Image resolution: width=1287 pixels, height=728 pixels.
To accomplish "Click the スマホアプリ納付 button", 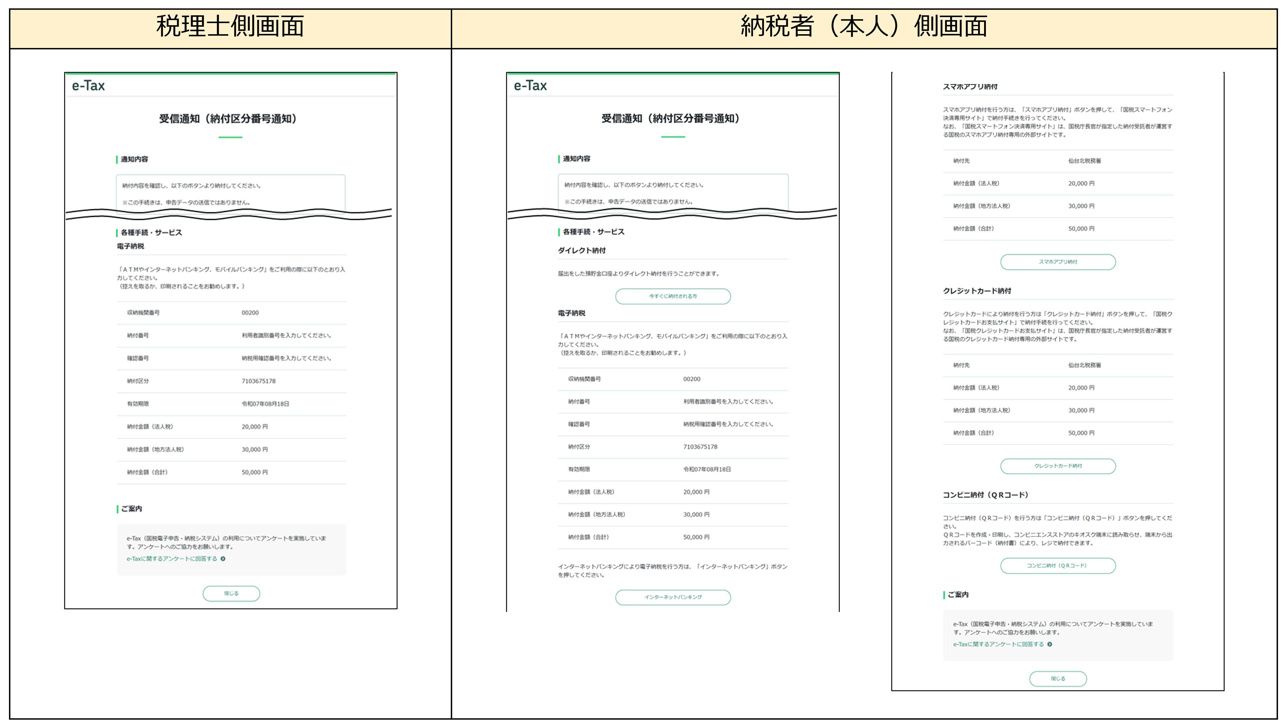I will pyautogui.click(x=1058, y=262).
